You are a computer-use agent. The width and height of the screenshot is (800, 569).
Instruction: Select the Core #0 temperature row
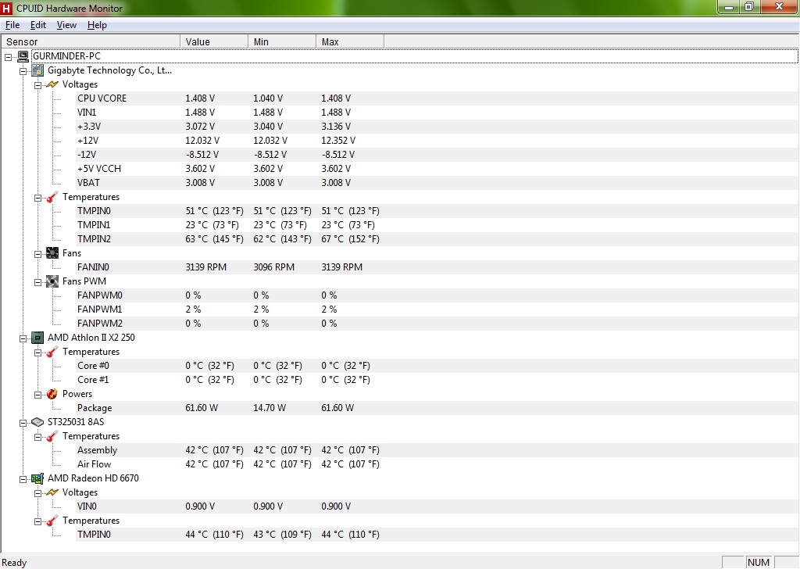[437, 366]
